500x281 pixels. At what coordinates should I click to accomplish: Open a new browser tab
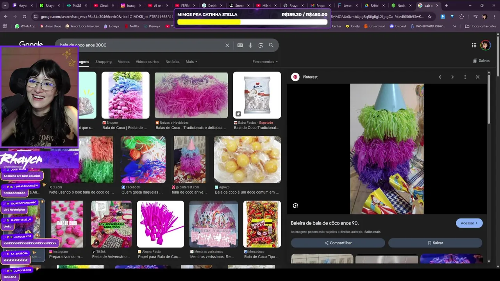pyautogui.click(x=446, y=5)
